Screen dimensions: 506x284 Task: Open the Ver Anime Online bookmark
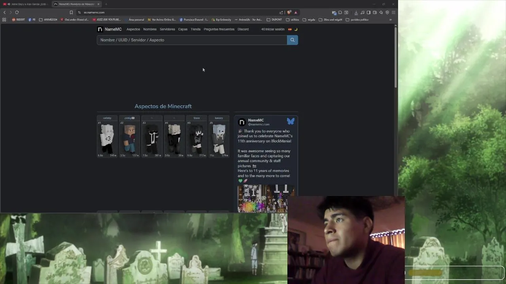(x=162, y=19)
